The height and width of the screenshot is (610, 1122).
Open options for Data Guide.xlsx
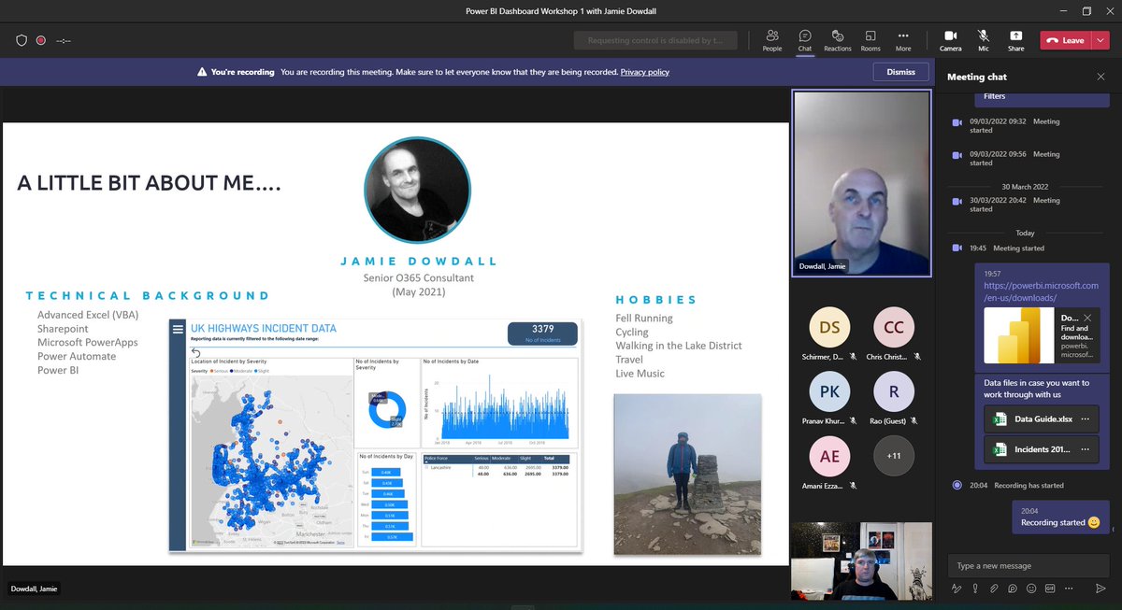1085,418
